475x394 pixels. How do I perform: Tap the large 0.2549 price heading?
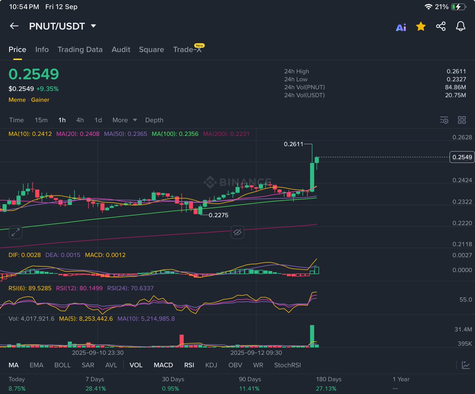pos(34,74)
